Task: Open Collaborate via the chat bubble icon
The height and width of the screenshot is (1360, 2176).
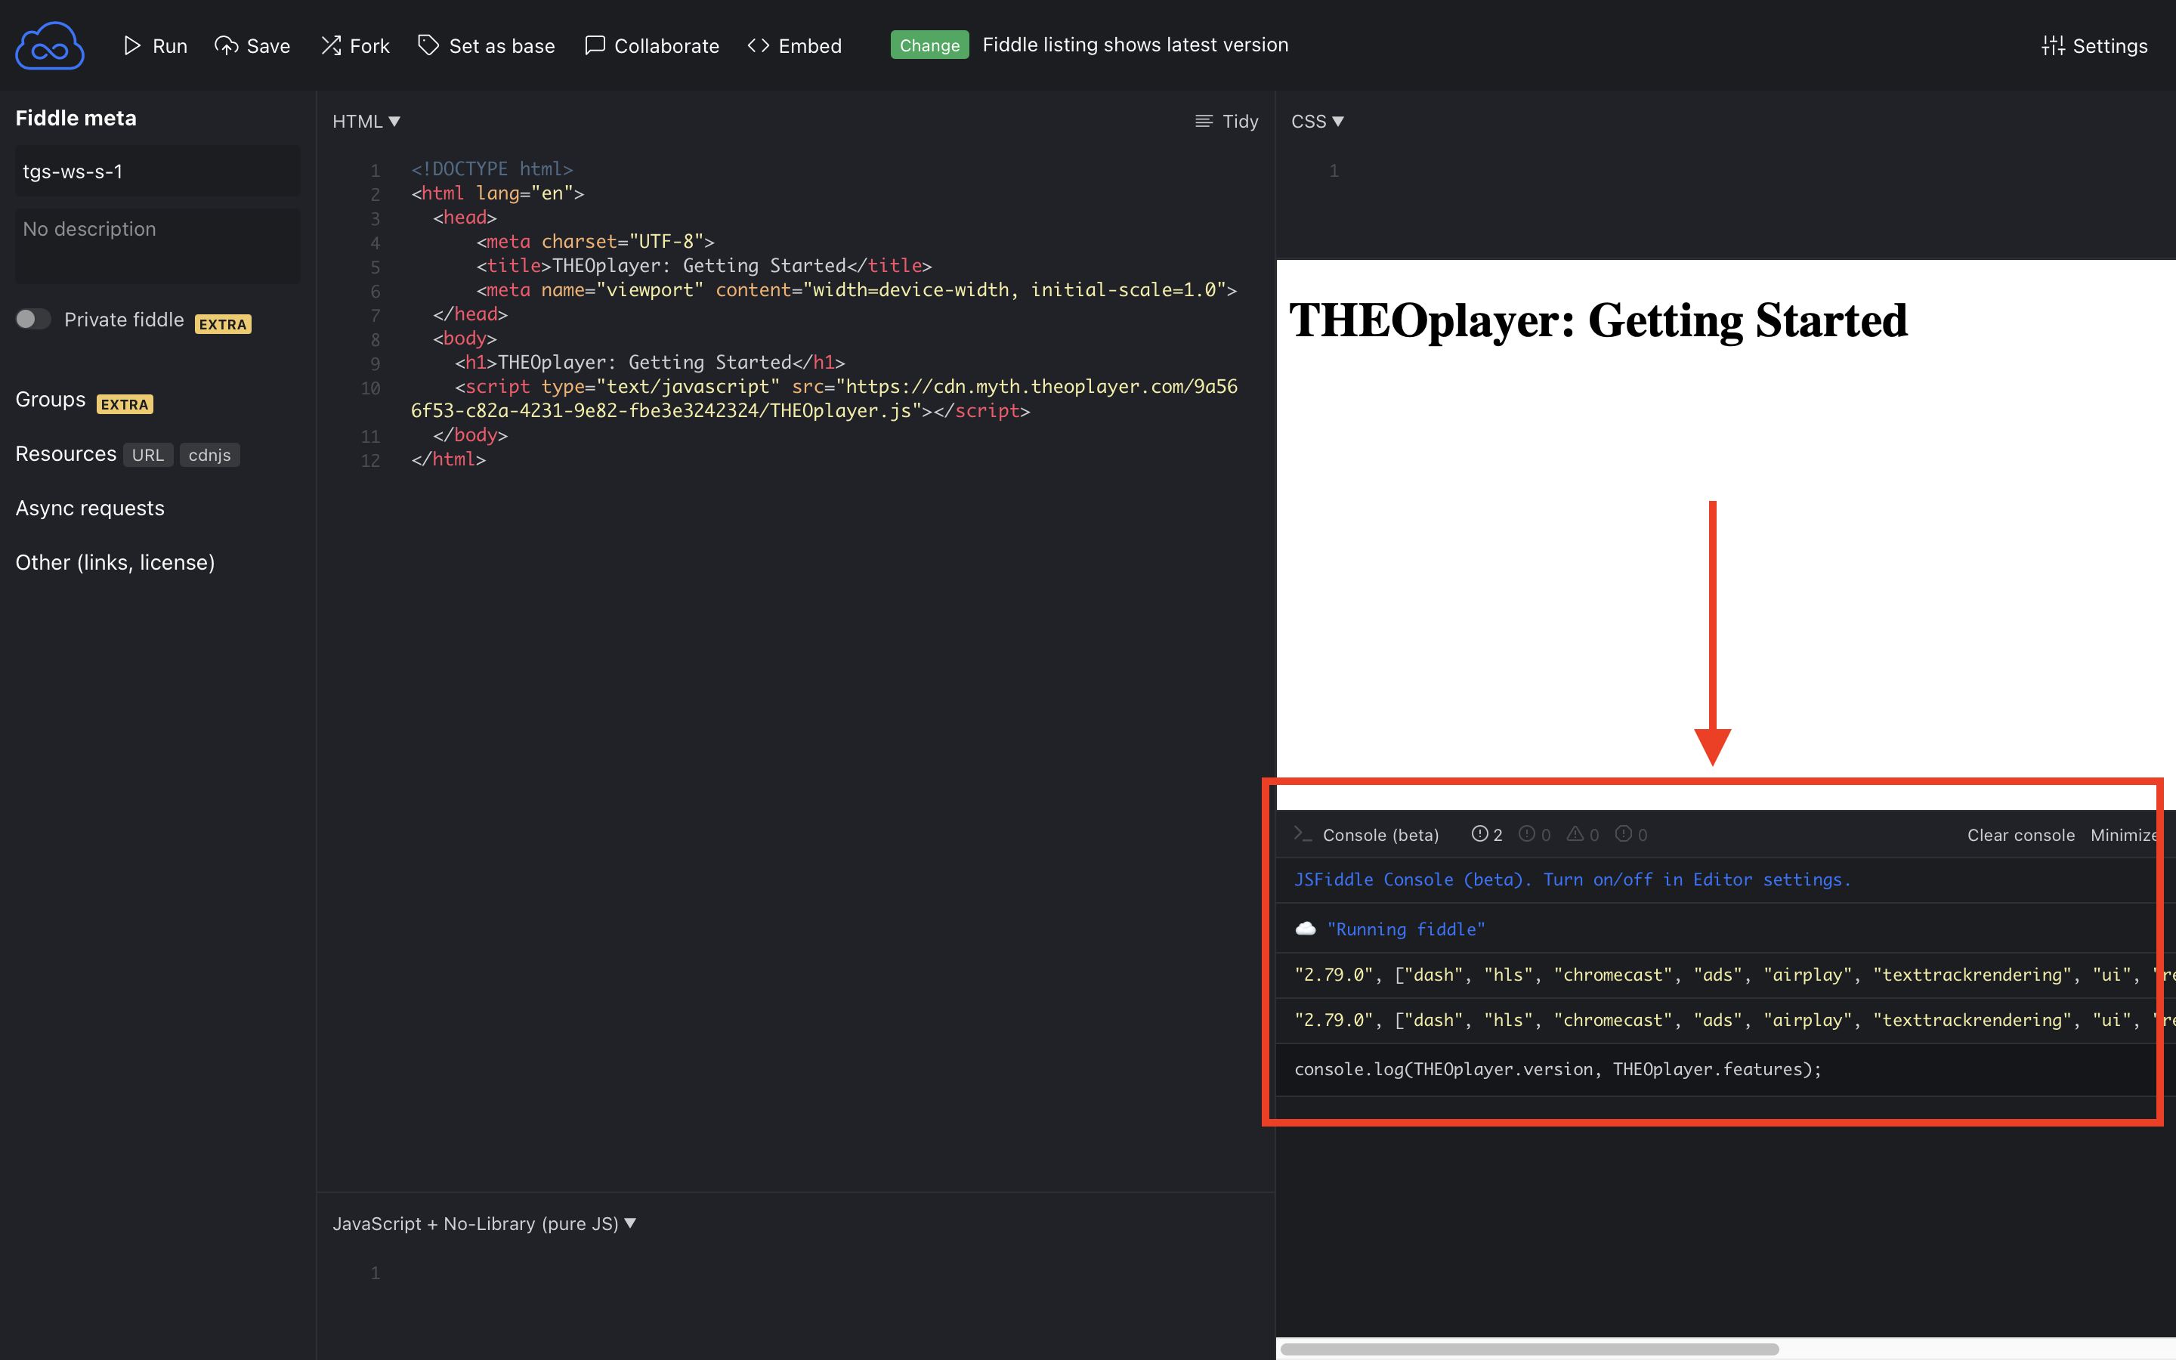Action: [x=595, y=45]
